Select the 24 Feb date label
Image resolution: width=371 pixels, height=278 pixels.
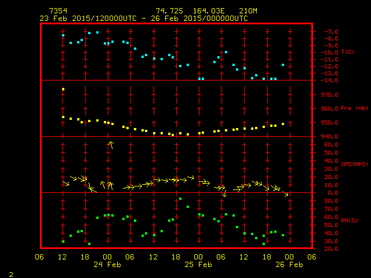[107, 265]
